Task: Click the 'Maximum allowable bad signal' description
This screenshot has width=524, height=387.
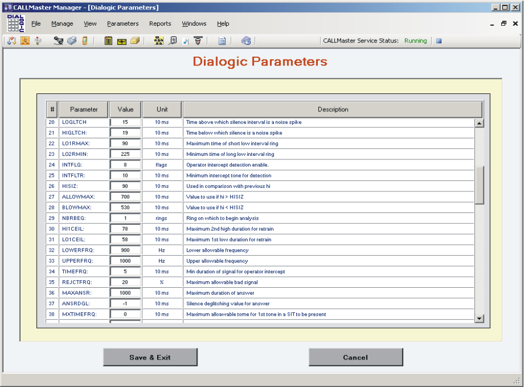Action: pos(222,283)
